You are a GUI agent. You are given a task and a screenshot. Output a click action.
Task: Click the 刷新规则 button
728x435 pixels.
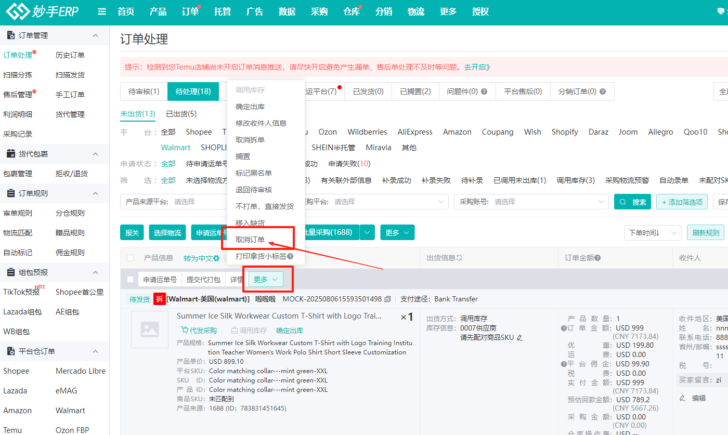click(x=706, y=233)
